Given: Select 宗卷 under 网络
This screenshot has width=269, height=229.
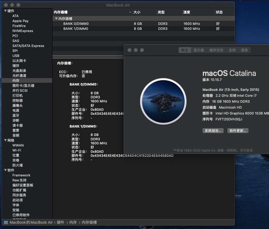Looking at the screenshot, I should click(x=16, y=160).
